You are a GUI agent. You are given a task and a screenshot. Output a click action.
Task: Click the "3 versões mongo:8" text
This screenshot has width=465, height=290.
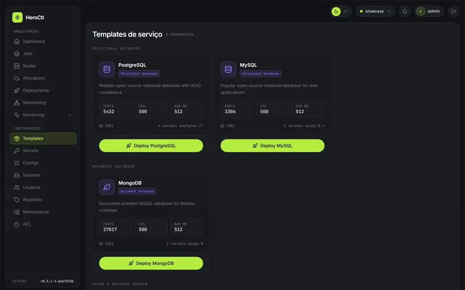[x=185, y=244]
